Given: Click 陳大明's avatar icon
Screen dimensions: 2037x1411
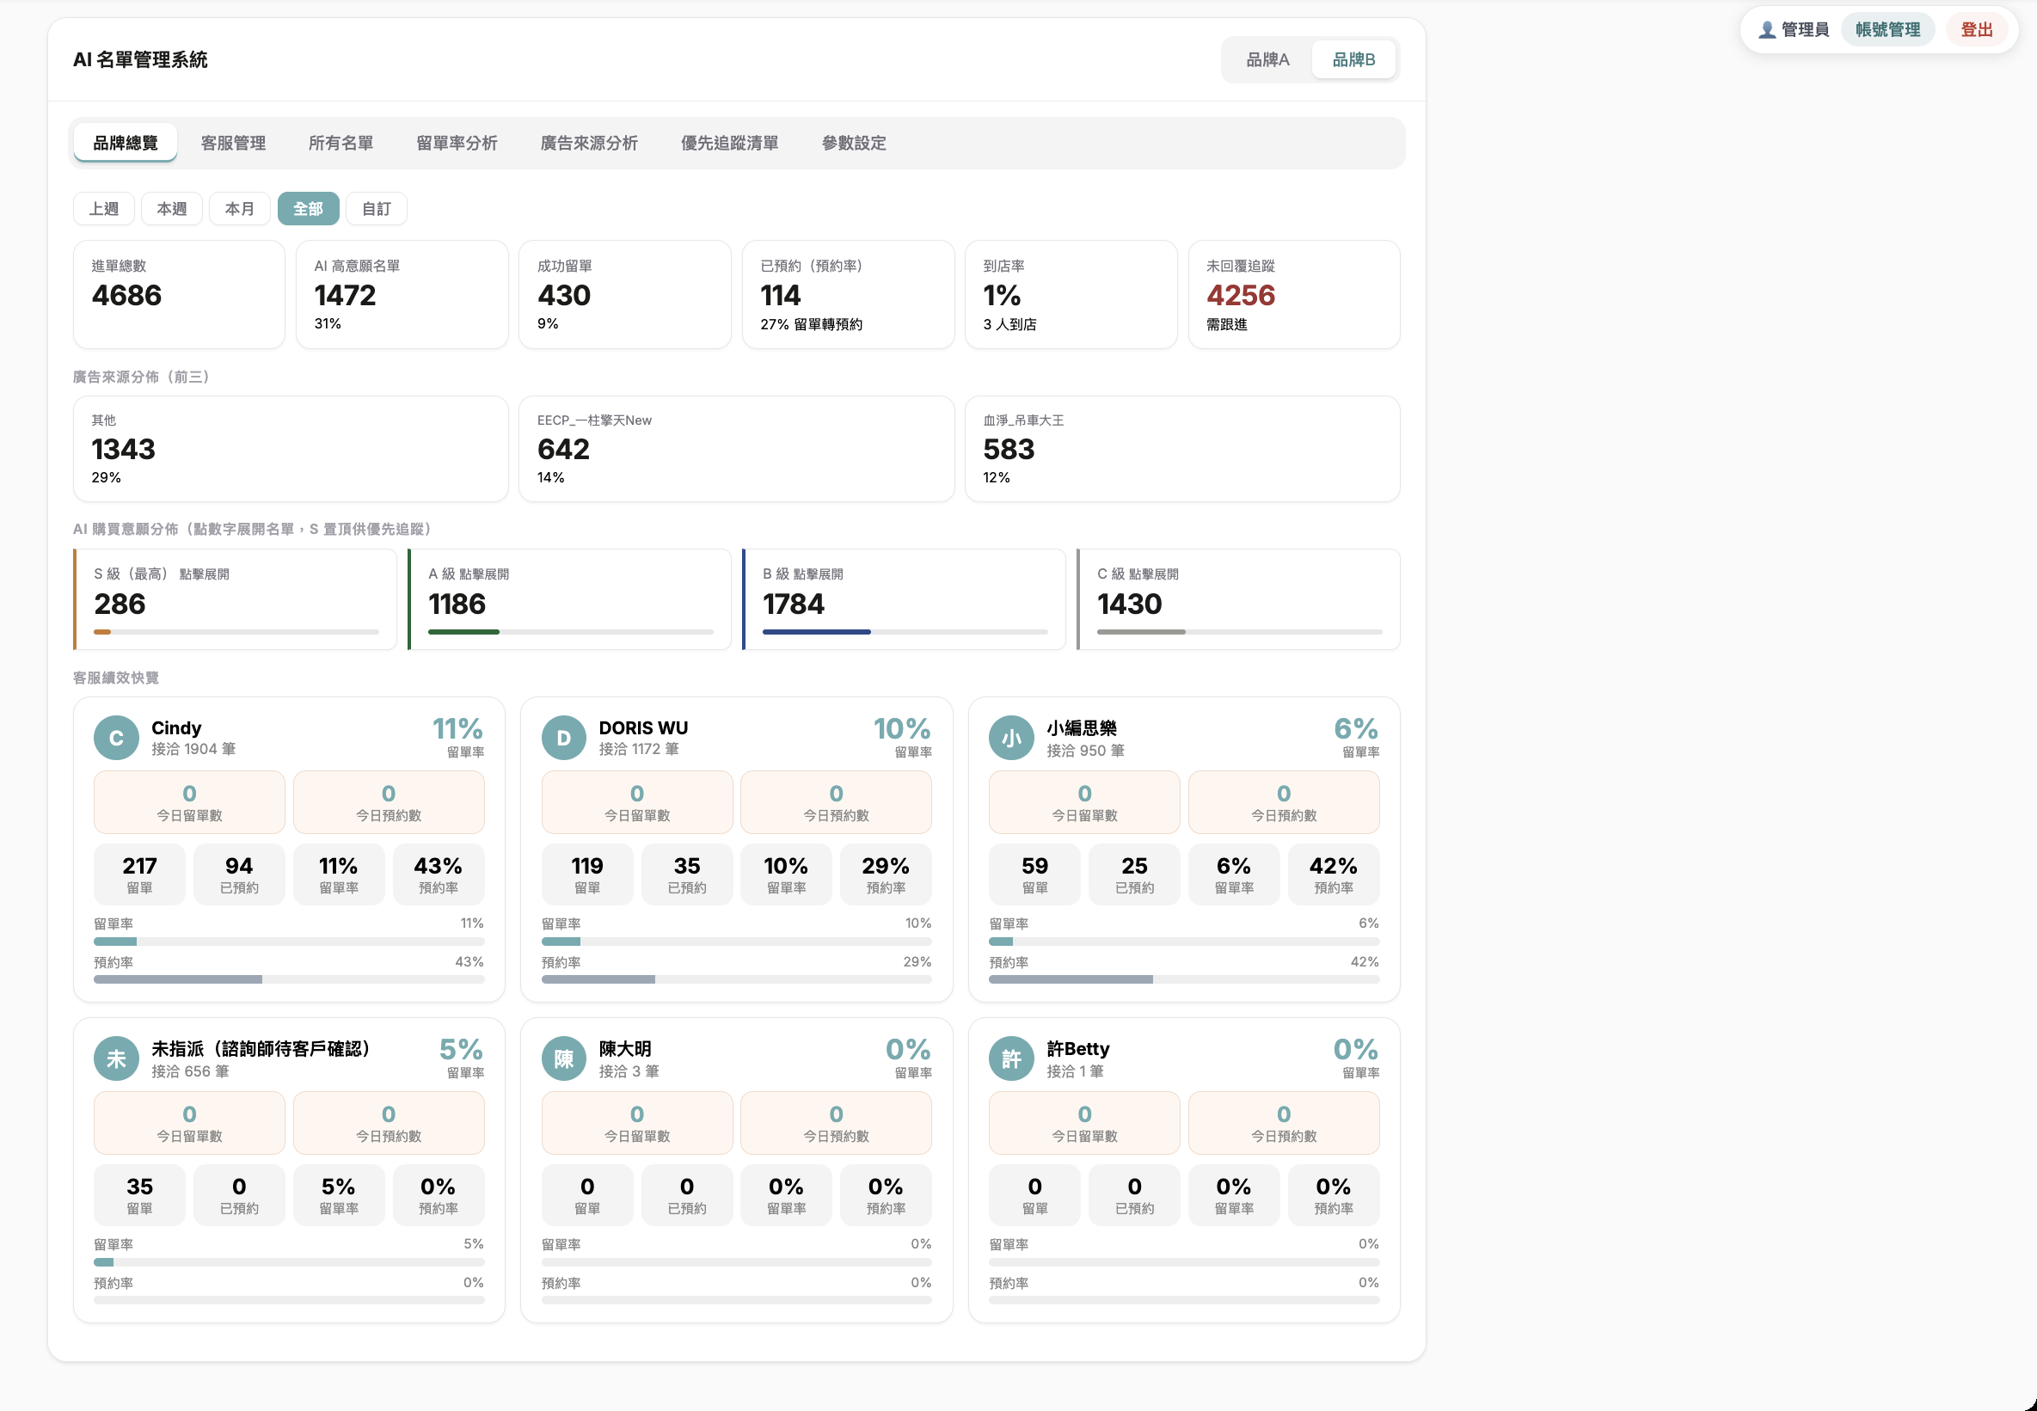Looking at the screenshot, I should point(564,1058).
